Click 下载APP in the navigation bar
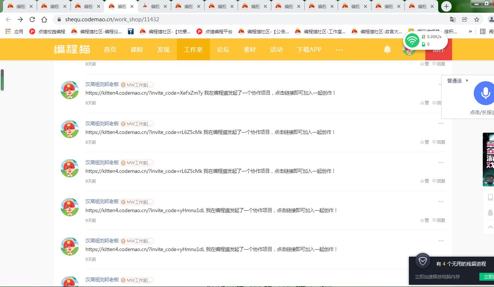 (x=309, y=49)
